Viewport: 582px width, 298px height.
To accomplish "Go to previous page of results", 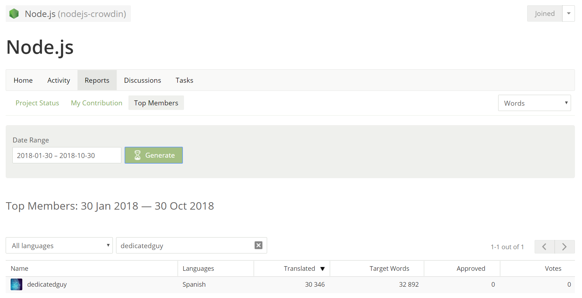I will (x=544, y=247).
